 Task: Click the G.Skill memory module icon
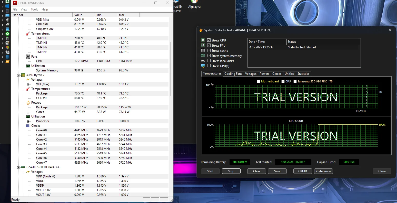click(23, 167)
